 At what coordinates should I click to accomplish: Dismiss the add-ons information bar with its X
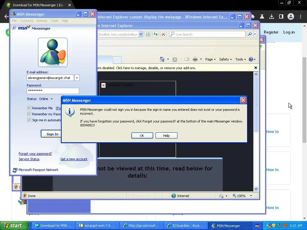point(255,68)
